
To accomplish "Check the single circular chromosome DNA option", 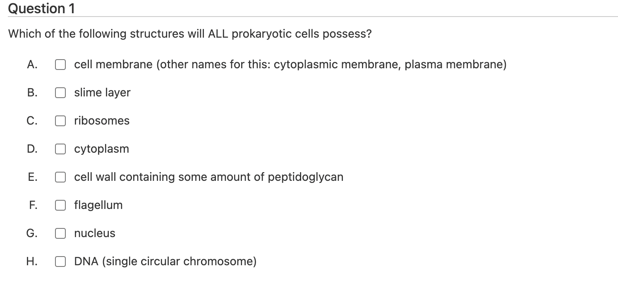I will click(60, 262).
